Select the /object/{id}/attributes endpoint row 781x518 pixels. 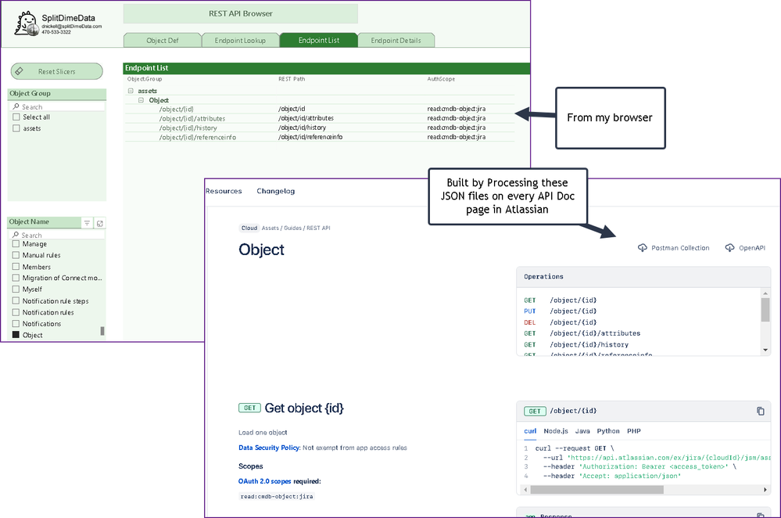(319, 118)
